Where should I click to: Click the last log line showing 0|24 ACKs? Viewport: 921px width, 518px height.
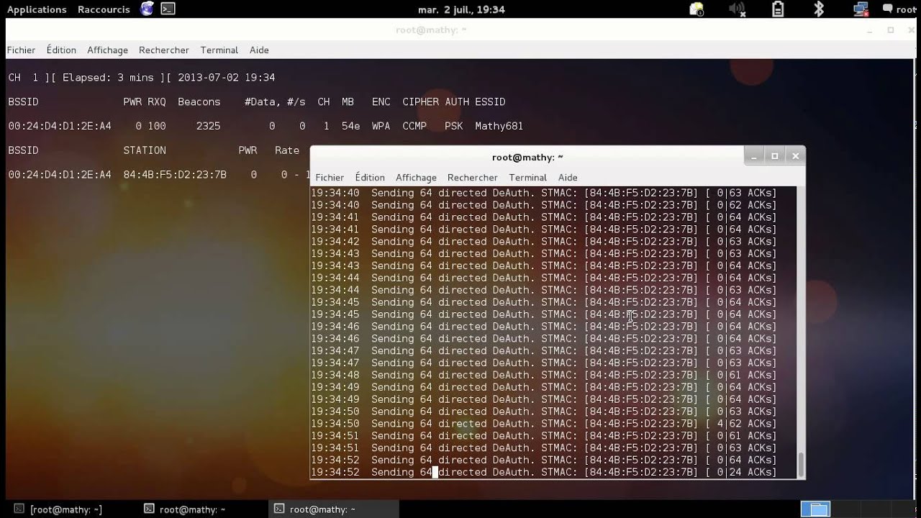point(544,473)
